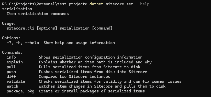
Task: Select the 'explain' command entry
Action: click(x=15, y=62)
